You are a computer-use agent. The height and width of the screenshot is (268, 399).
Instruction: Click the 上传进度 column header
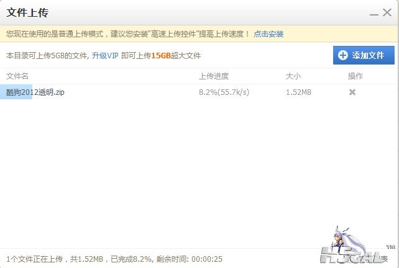tap(214, 76)
